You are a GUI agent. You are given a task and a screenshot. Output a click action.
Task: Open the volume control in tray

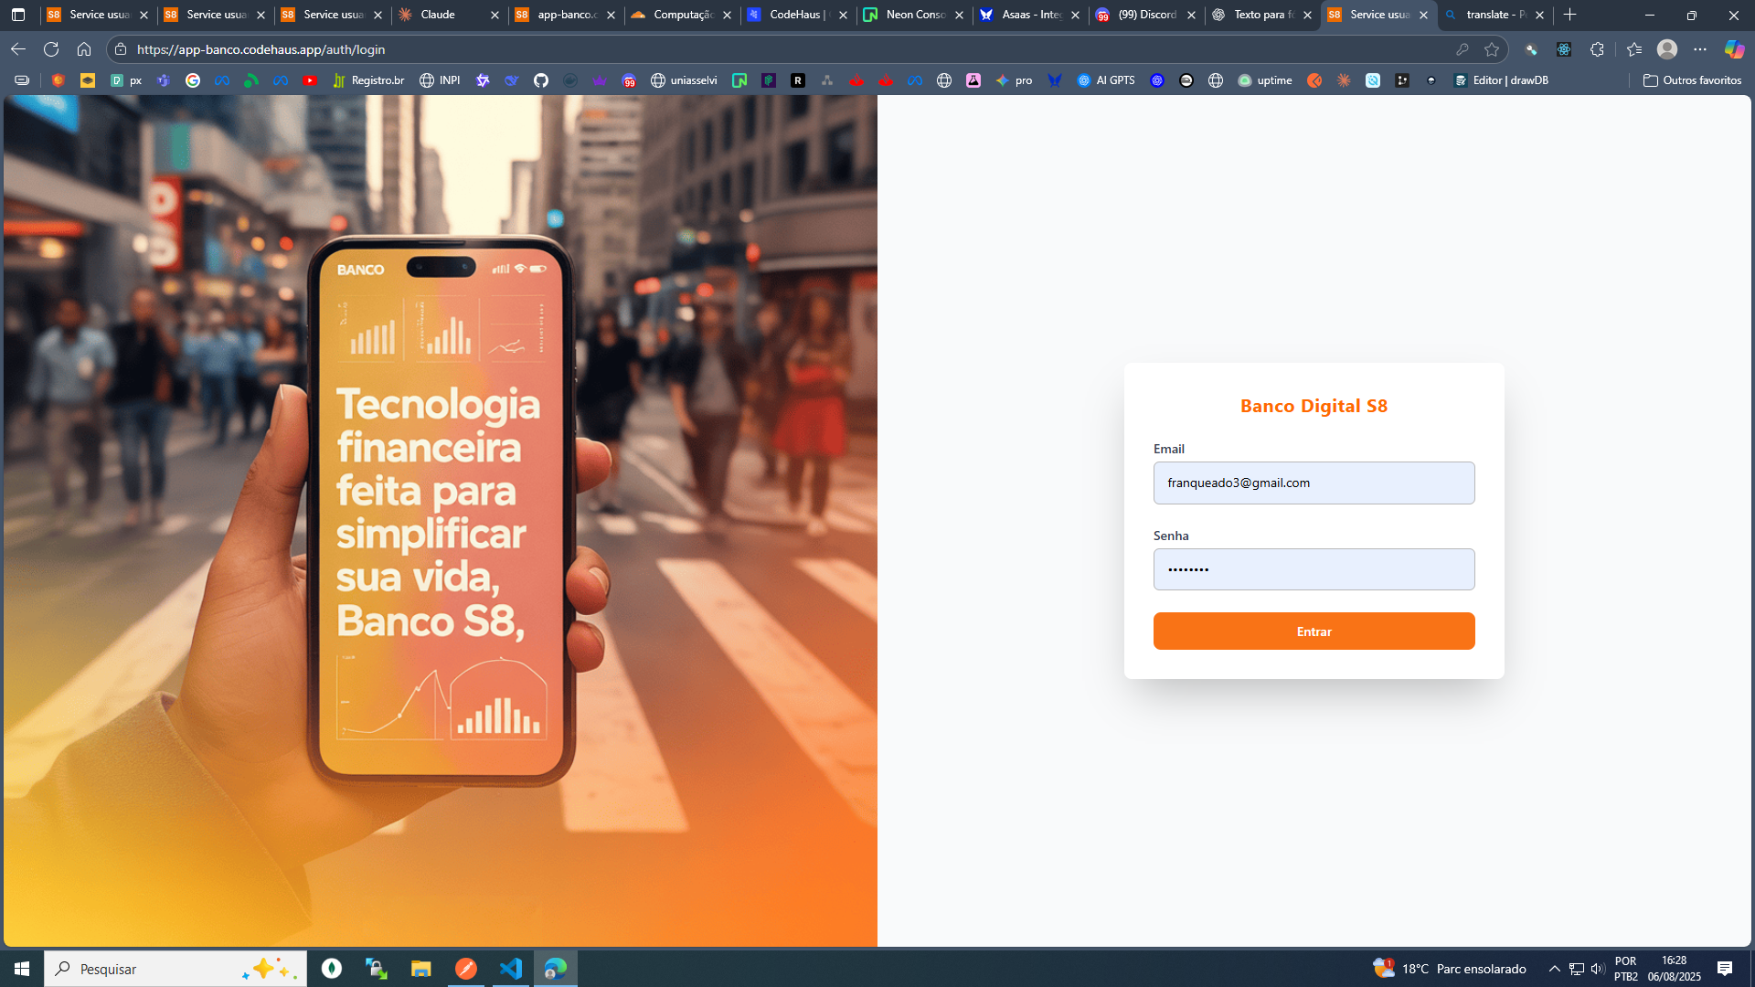pyautogui.click(x=1598, y=969)
